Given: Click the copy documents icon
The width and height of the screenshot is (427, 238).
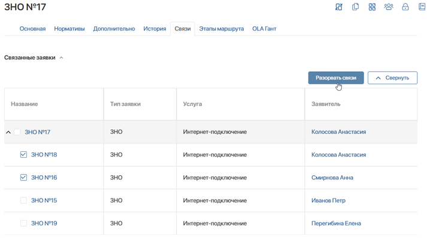Looking at the screenshot, I should coord(355,7).
